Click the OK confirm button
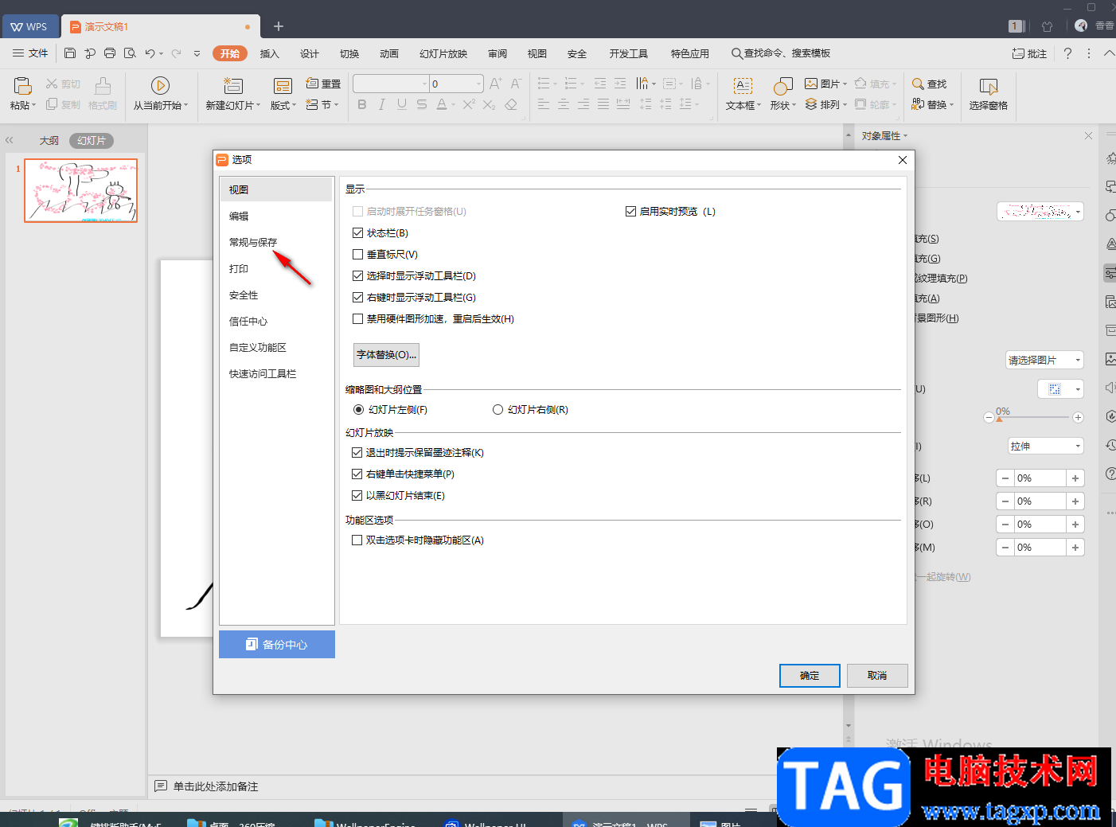 tap(810, 676)
